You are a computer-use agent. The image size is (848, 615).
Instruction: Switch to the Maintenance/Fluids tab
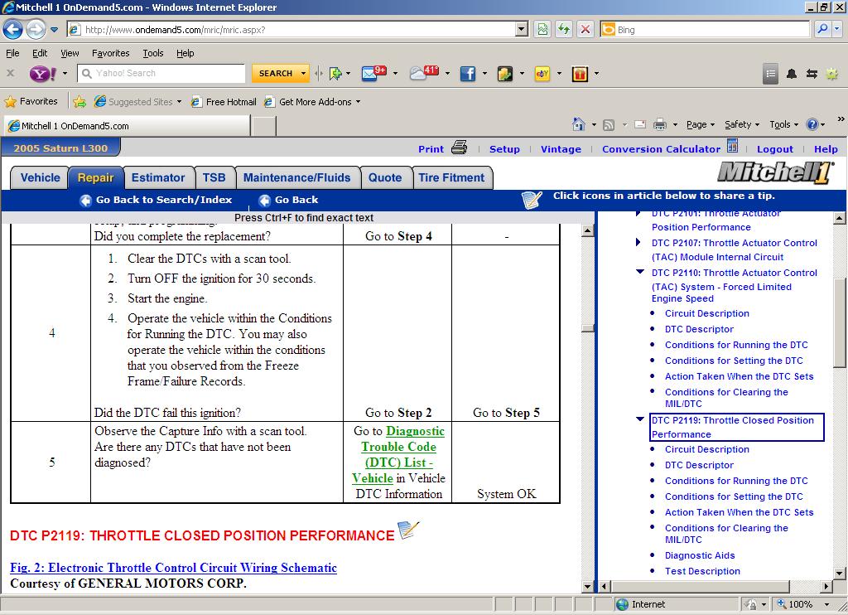[297, 177]
